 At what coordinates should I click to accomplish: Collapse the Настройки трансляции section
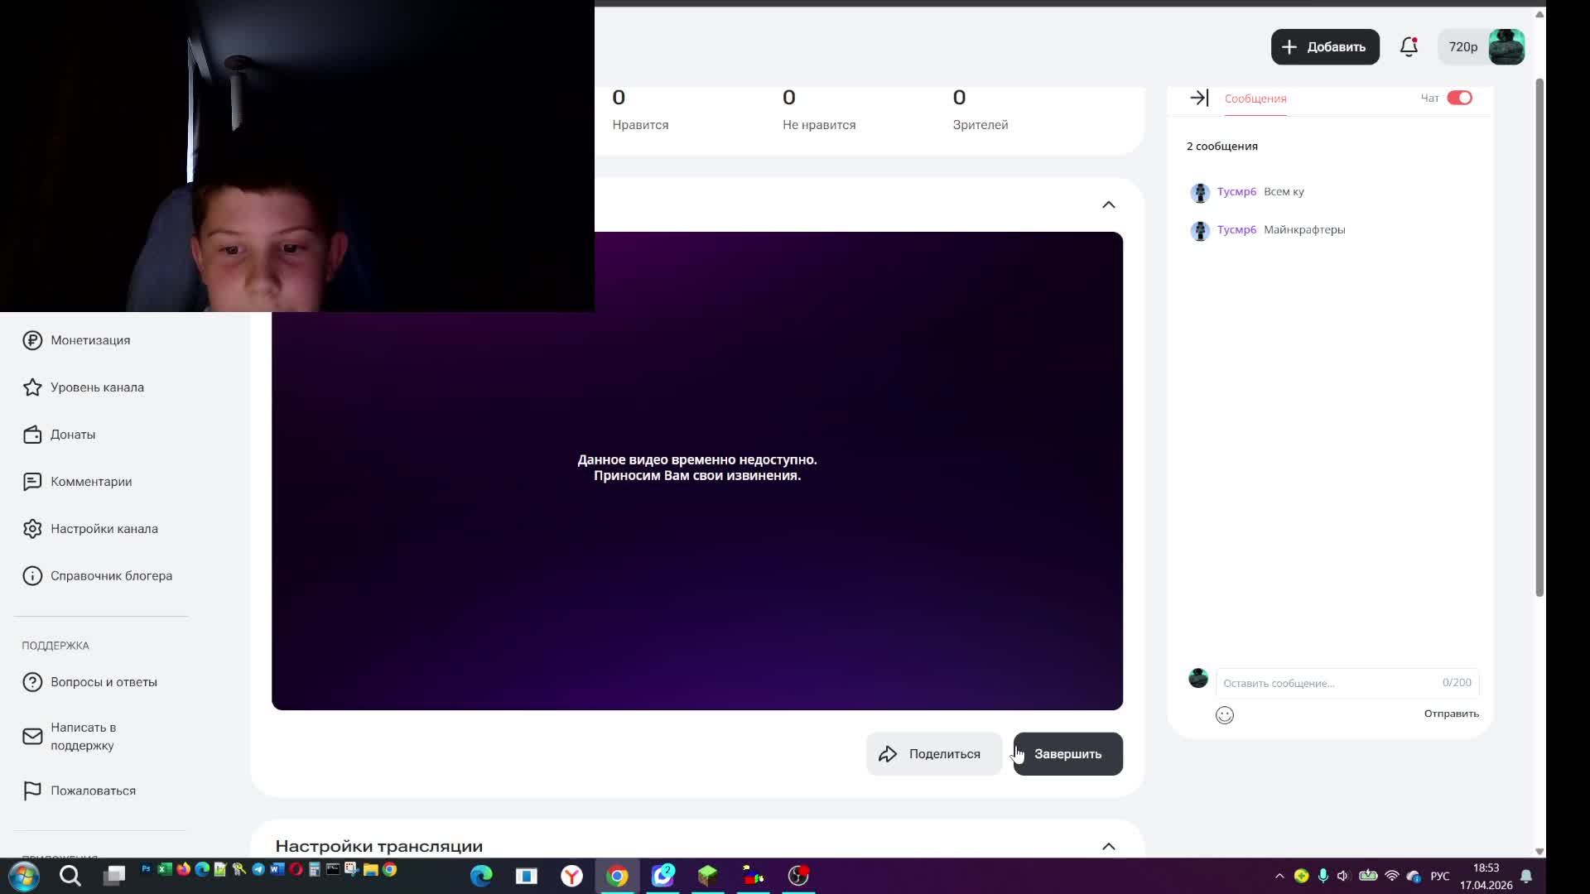pyautogui.click(x=1109, y=846)
